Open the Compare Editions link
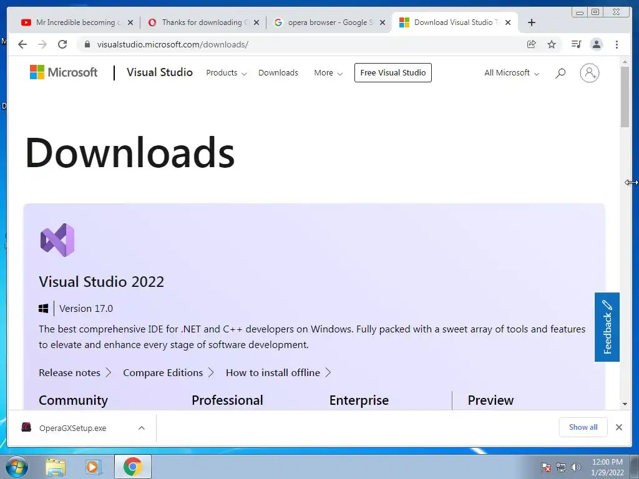 point(168,373)
